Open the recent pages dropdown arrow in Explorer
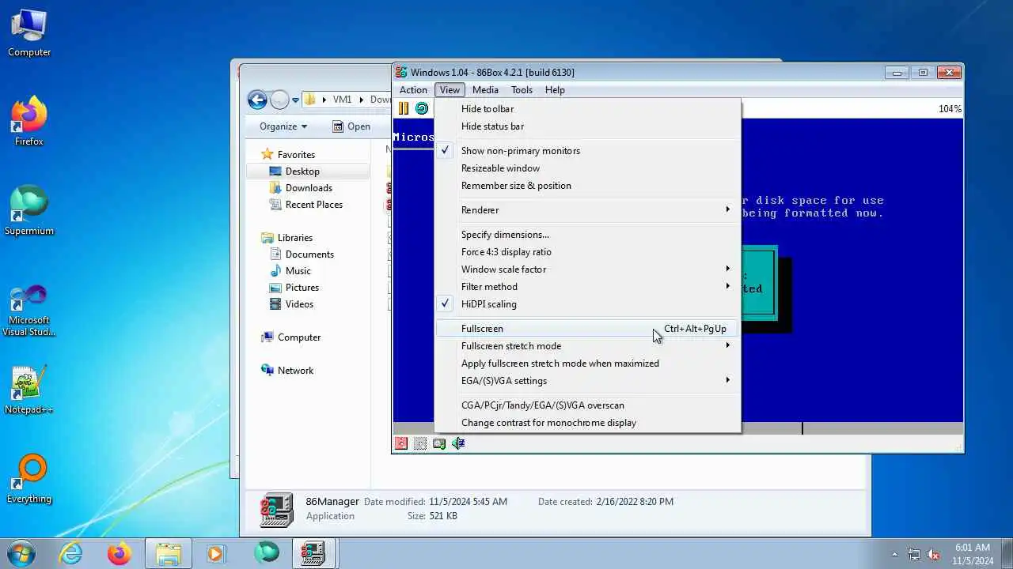Screen dimensions: 1013x569 click(x=295, y=100)
